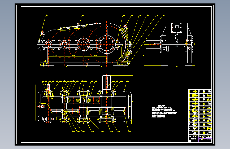230x149 pixels.
Task: Click the purple cells of the title block
Action: 205,139
